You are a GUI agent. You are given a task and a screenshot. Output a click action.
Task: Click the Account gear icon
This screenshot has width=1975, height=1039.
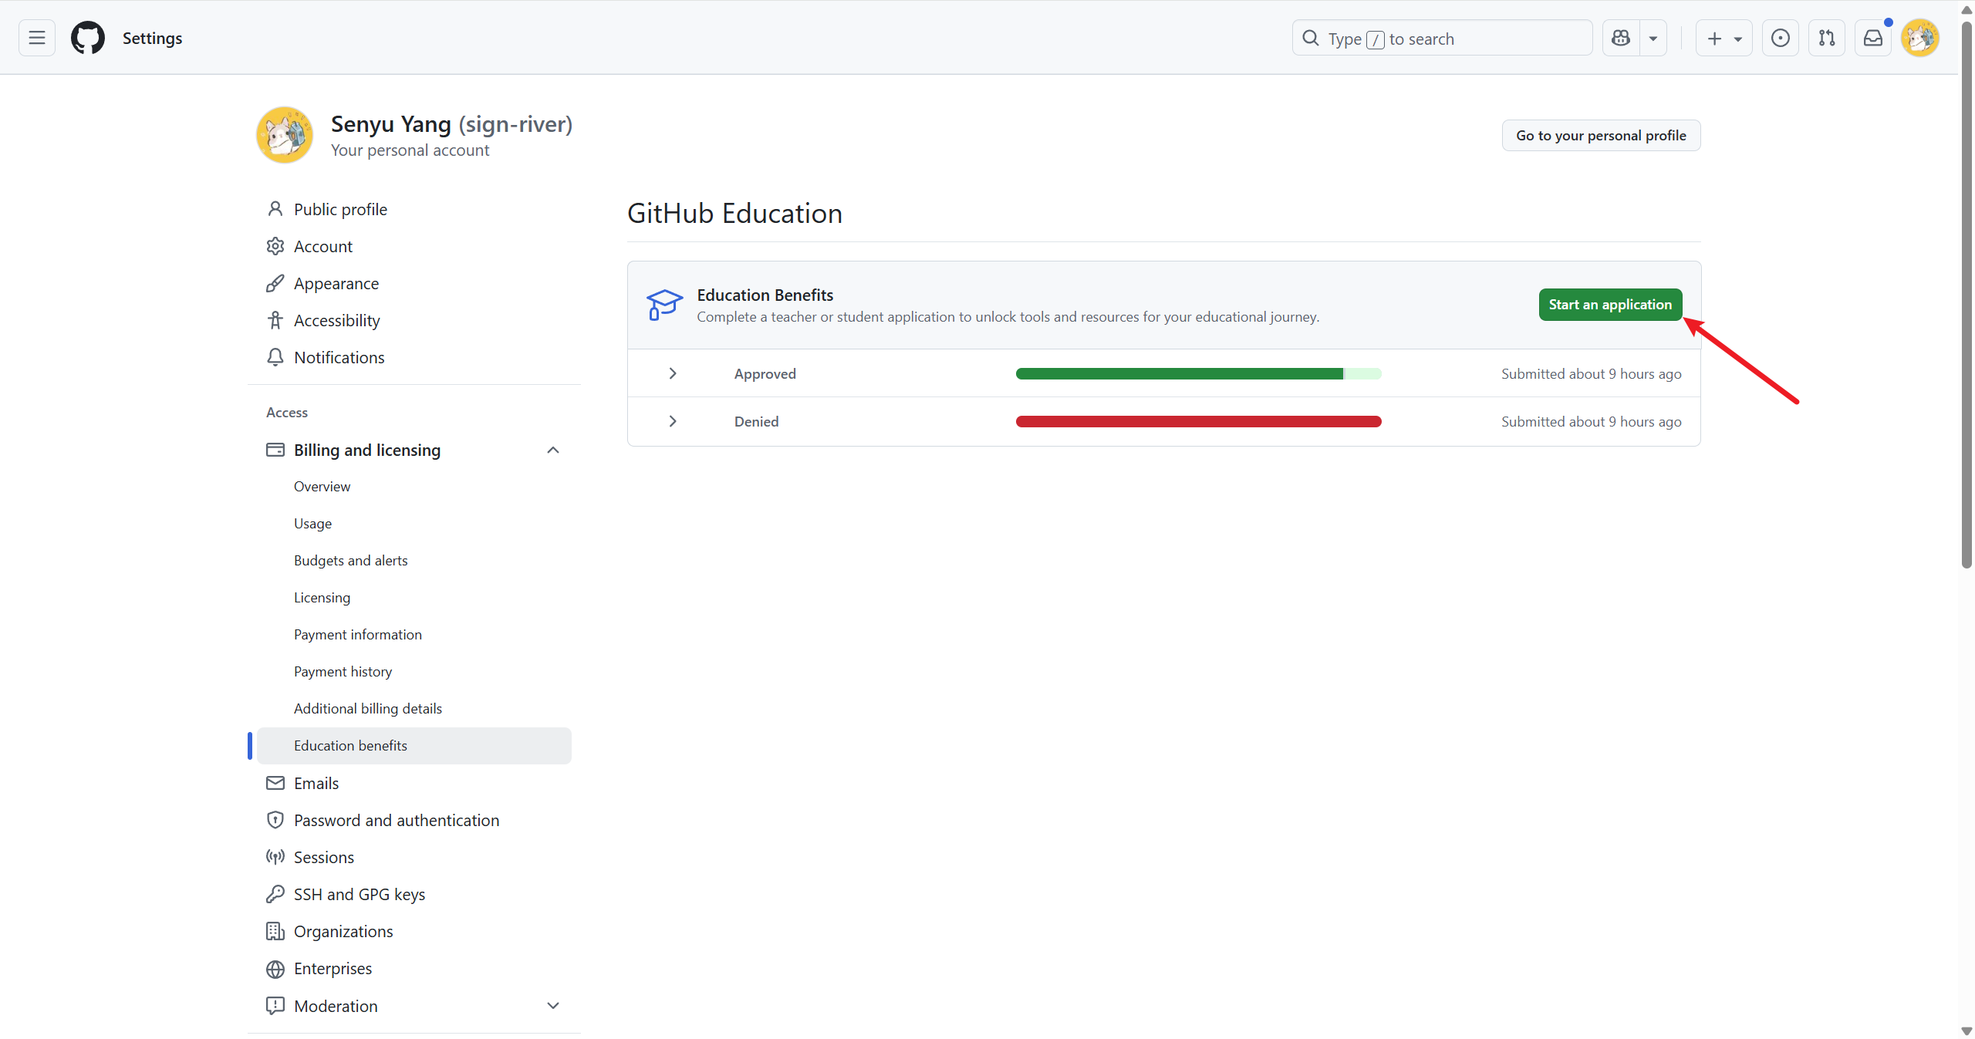point(275,246)
